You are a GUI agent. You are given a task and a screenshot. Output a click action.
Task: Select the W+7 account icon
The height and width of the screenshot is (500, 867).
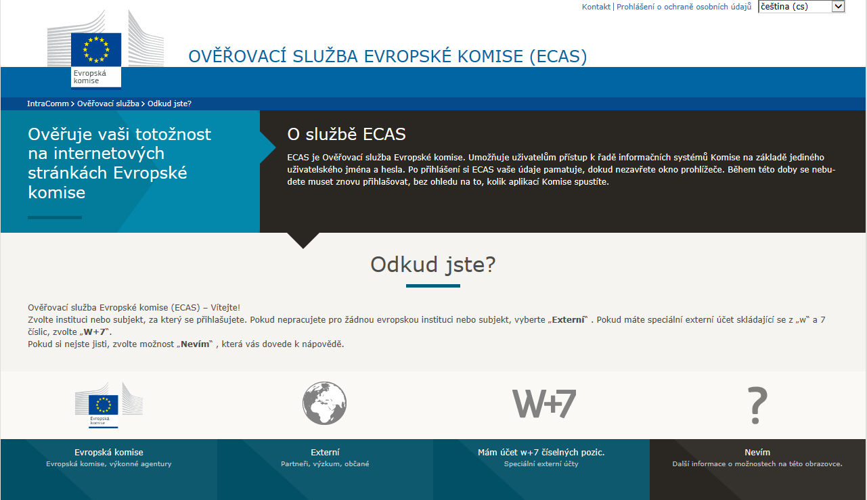(x=543, y=403)
